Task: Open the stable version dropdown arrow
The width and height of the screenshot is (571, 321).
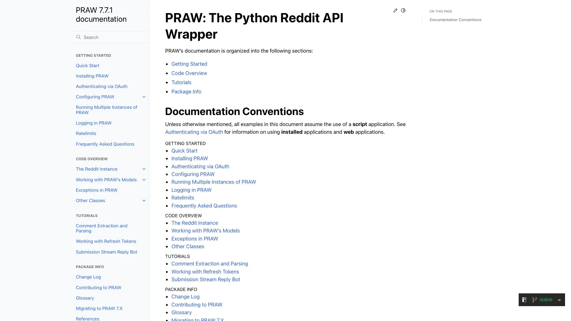Action: 559,300
